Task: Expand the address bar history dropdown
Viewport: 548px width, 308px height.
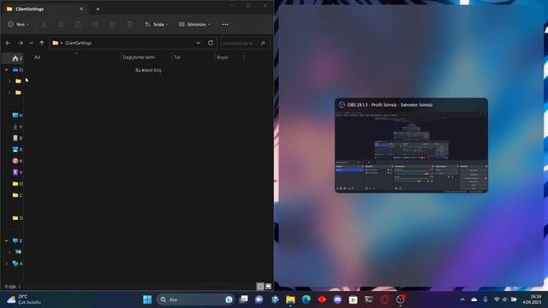Action: coord(198,43)
